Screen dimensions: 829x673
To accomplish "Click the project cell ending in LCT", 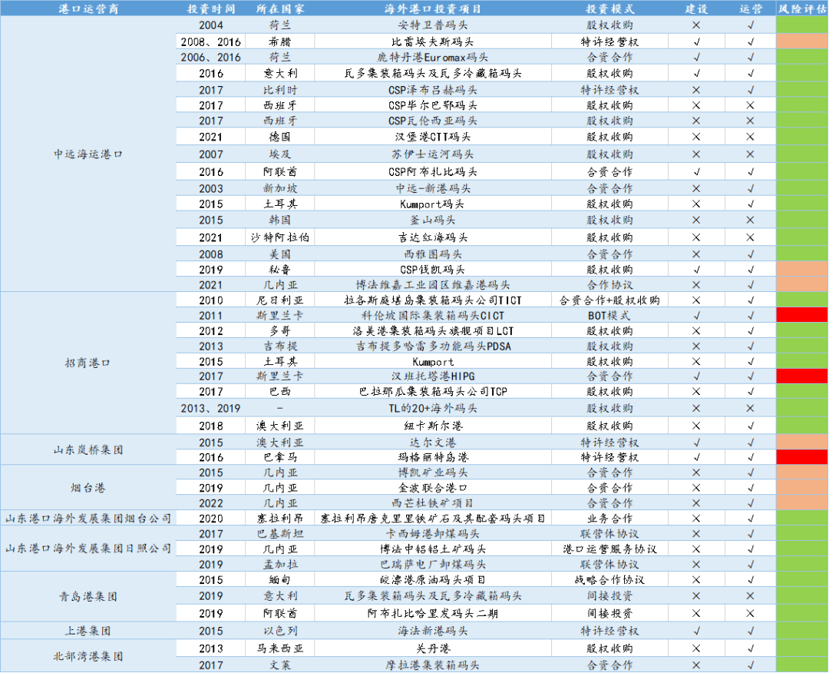I will (433, 330).
